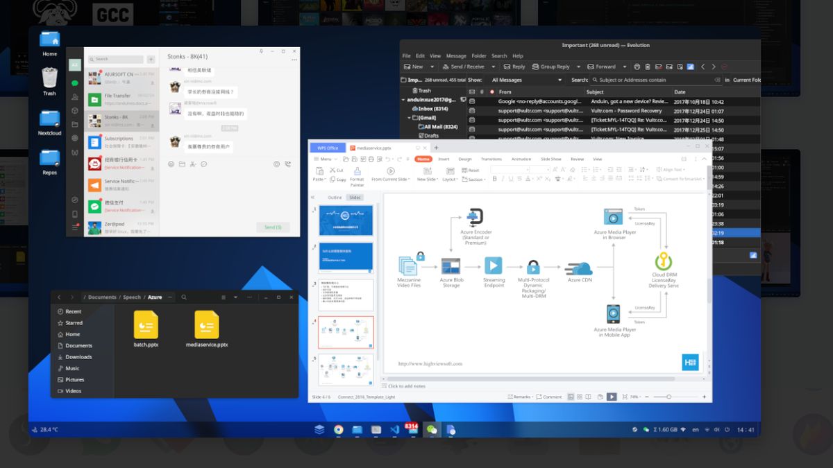The width and height of the screenshot is (833, 468).
Task: Click the Reply button in Evolution
Action: (x=514, y=67)
